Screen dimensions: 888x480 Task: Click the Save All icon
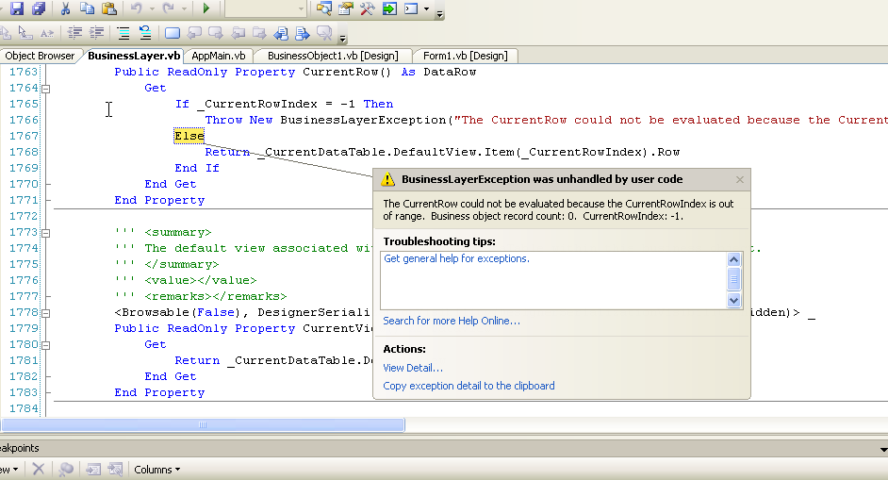point(38,8)
